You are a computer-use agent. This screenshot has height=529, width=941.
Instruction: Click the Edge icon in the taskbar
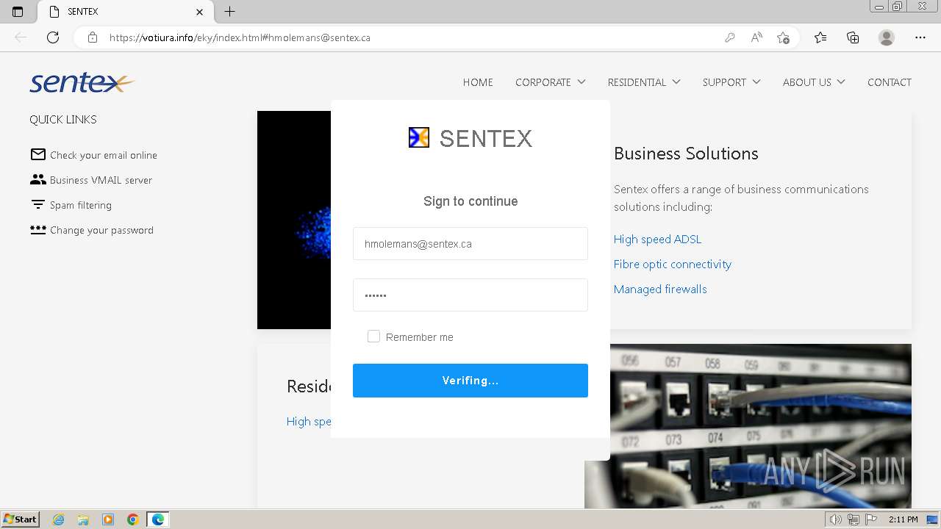[x=158, y=519]
